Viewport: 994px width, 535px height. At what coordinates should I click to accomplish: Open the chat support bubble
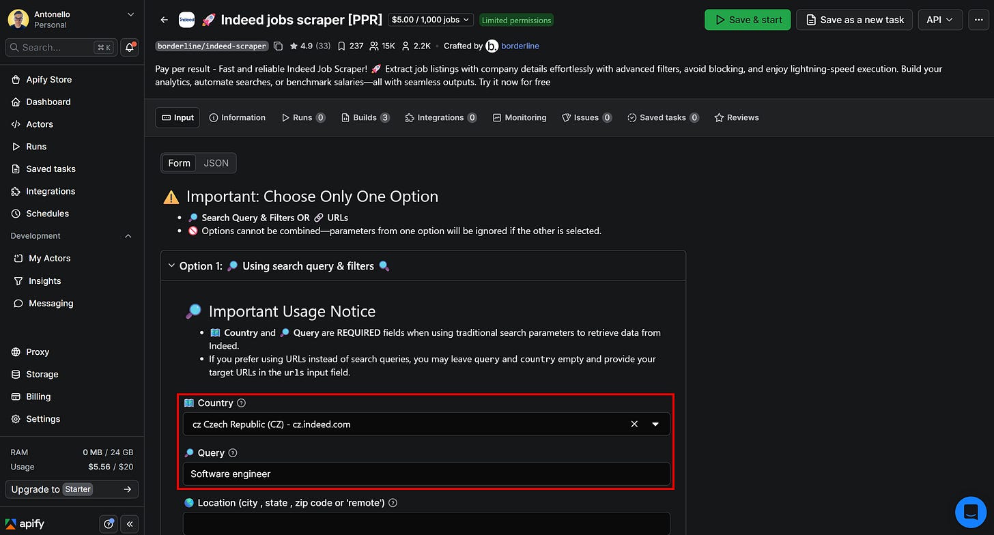pos(970,511)
